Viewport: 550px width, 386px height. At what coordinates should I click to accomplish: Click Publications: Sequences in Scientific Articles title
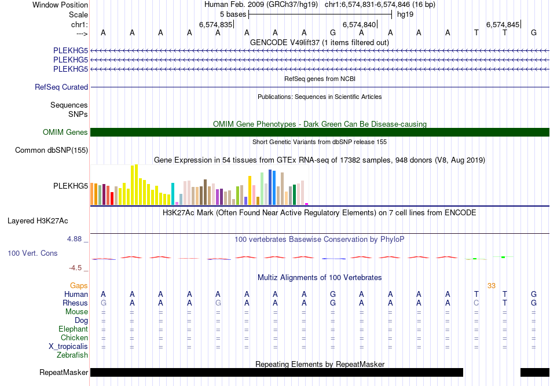[320, 97]
